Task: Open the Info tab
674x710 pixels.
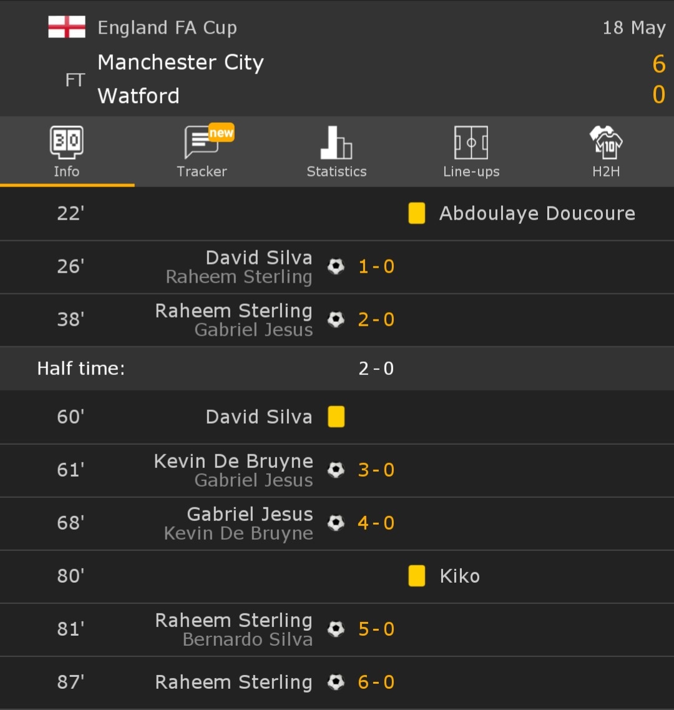Action: tap(67, 152)
